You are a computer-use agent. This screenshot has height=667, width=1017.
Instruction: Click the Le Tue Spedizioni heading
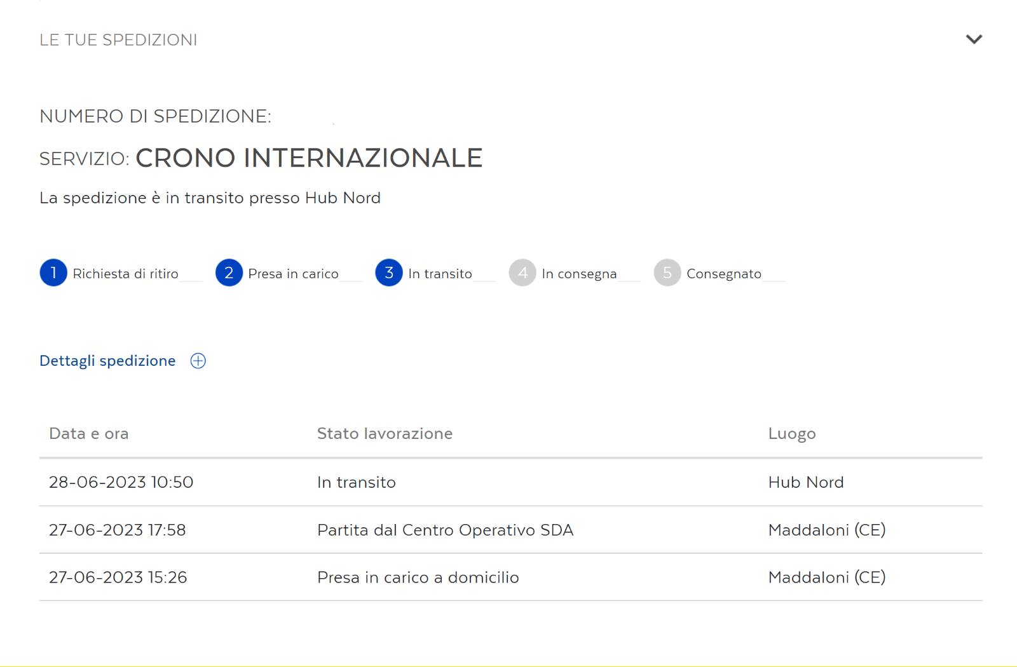coord(118,40)
